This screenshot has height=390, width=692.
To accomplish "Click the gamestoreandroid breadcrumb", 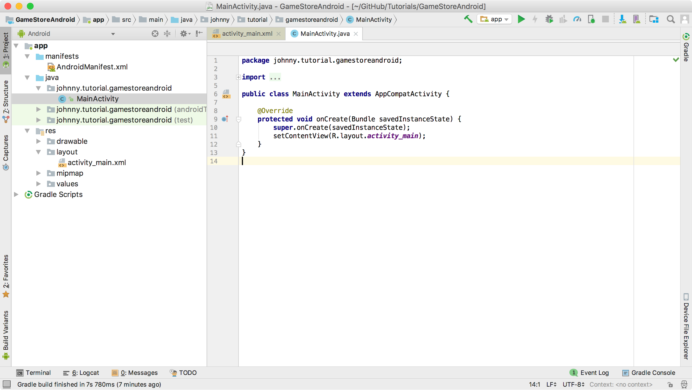I will point(307,20).
